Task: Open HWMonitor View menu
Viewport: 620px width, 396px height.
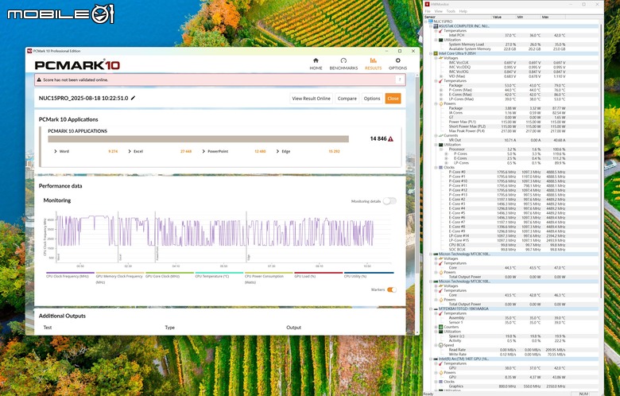Action: tap(438, 11)
